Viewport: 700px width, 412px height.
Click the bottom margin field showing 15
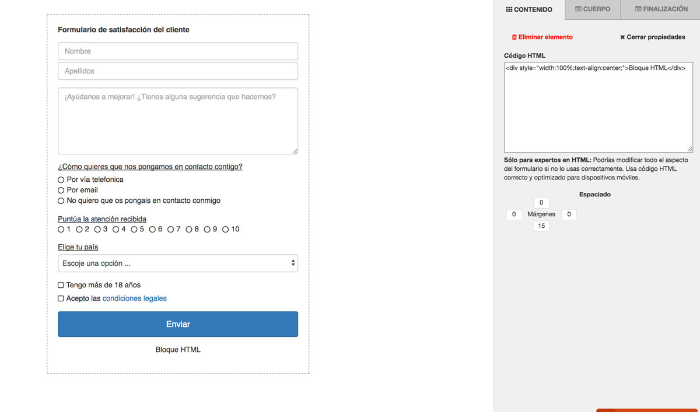coord(541,226)
